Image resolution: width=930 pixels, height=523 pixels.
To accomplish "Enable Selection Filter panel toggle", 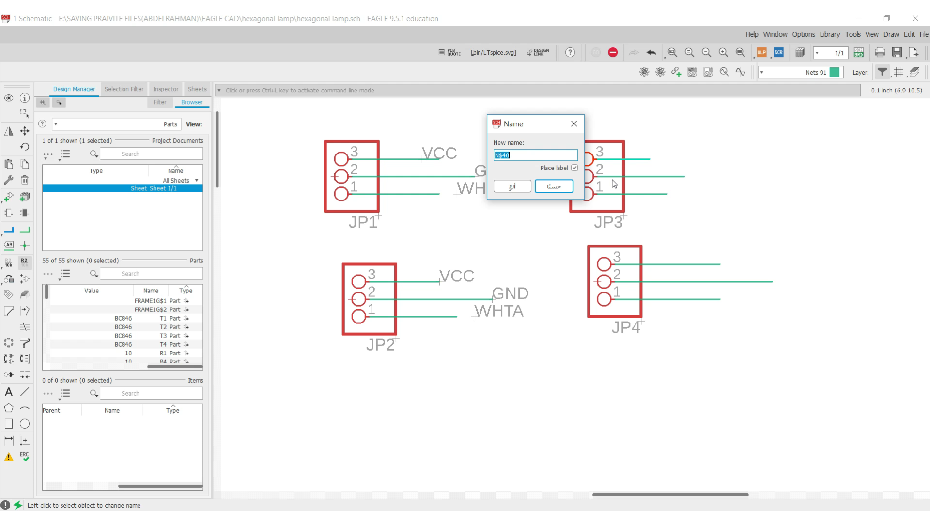I will pyautogui.click(x=124, y=89).
